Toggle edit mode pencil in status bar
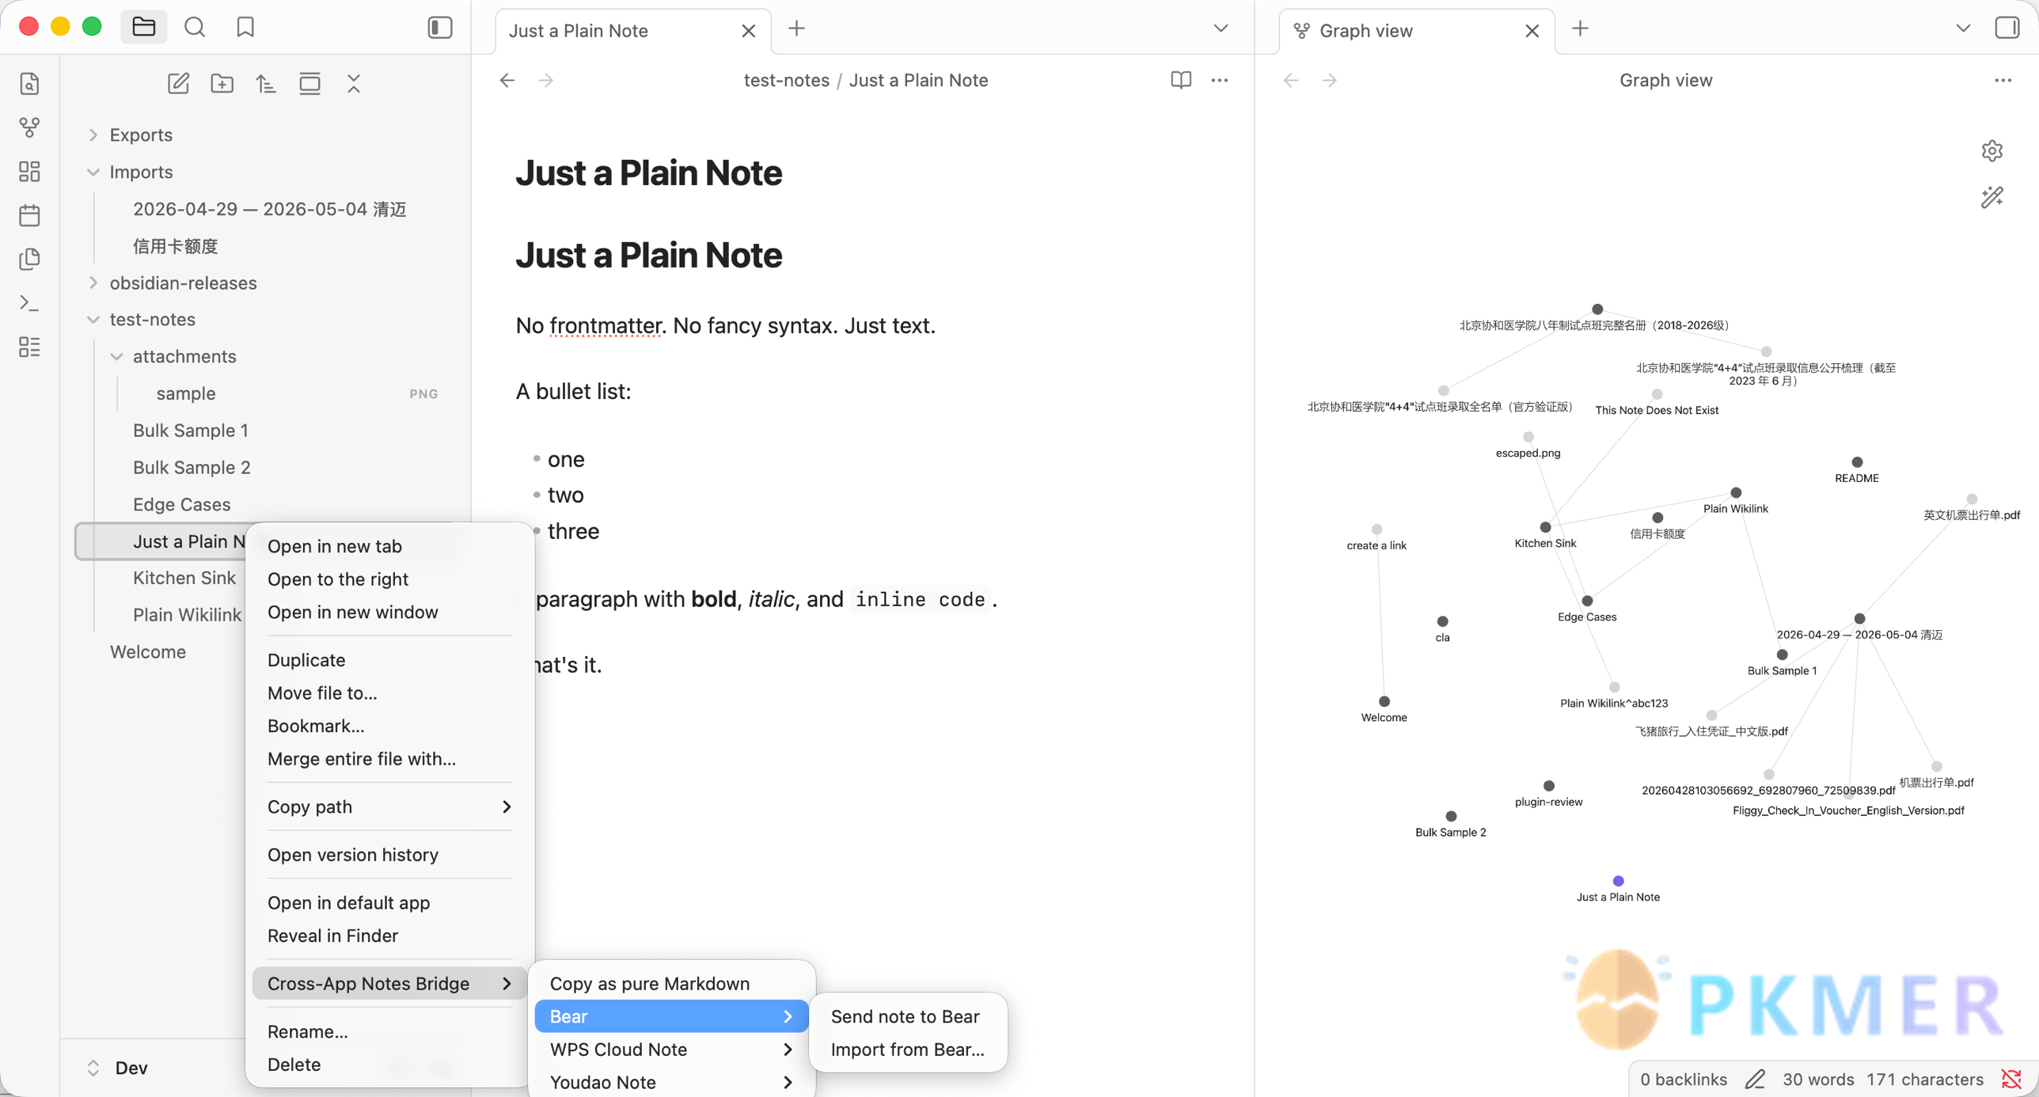2039x1097 pixels. coord(1755,1079)
